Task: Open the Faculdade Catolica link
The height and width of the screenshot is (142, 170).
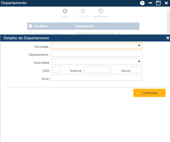Action: 48,33
